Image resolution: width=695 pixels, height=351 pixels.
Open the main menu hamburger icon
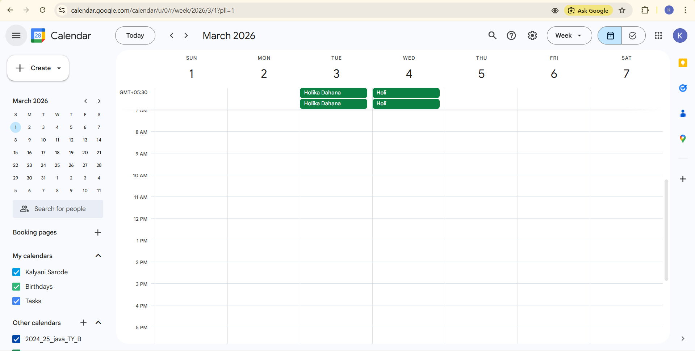tap(16, 35)
